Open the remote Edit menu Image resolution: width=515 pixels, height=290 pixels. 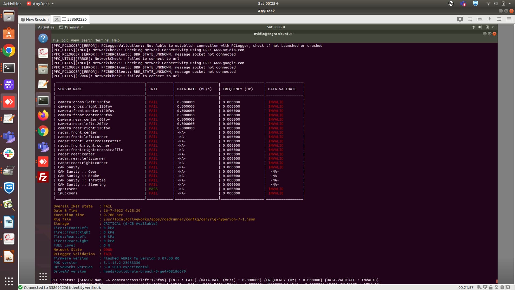coord(64,40)
